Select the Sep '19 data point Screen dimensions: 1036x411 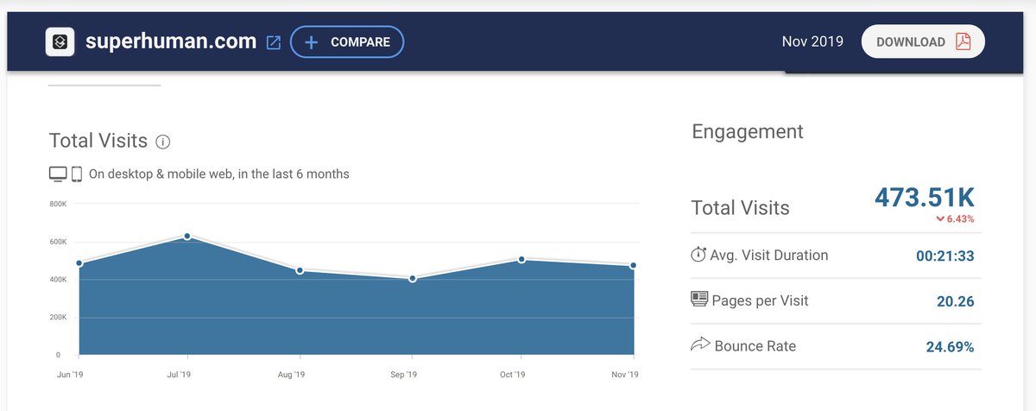412,278
